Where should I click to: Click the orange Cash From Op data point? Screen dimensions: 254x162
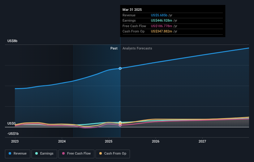pos(120,123)
